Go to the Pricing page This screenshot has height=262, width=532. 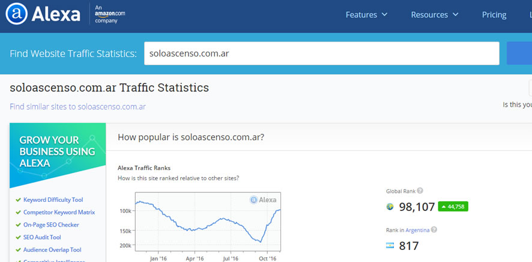[x=494, y=15]
